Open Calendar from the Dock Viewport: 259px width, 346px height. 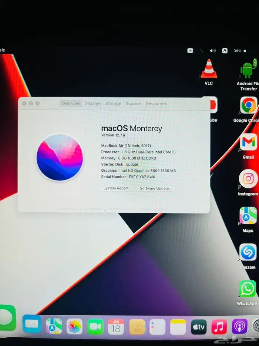click(116, 327)
